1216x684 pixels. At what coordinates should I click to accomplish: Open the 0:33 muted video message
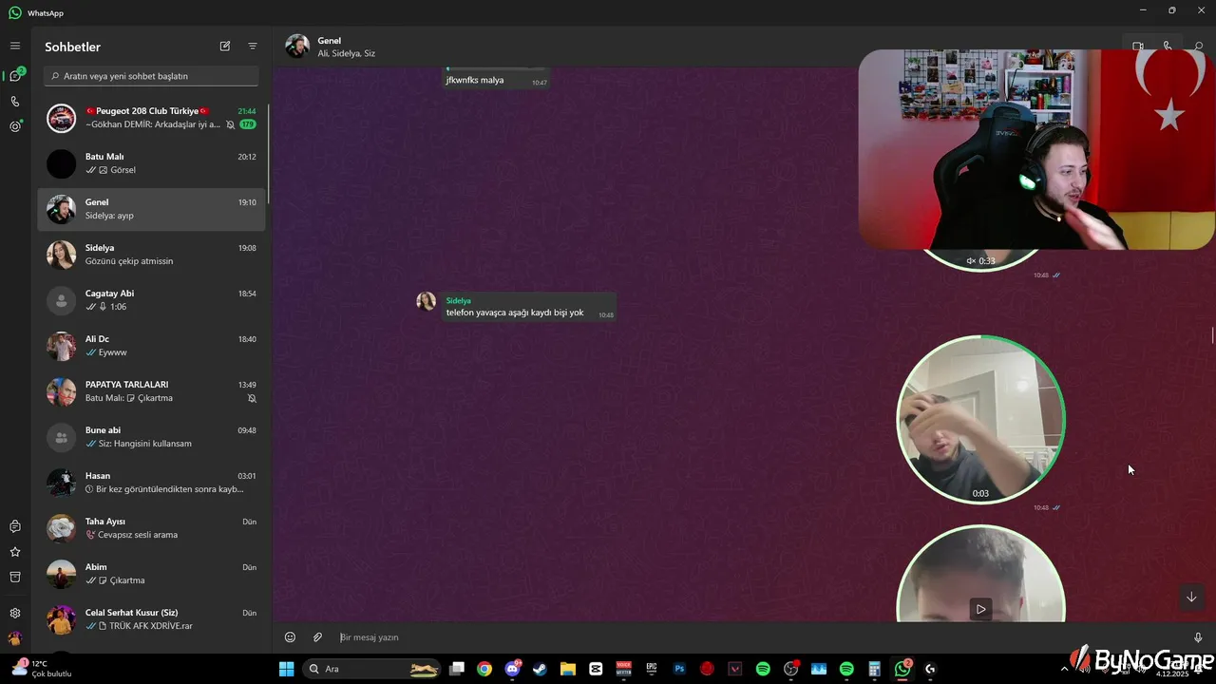[981, 259]
